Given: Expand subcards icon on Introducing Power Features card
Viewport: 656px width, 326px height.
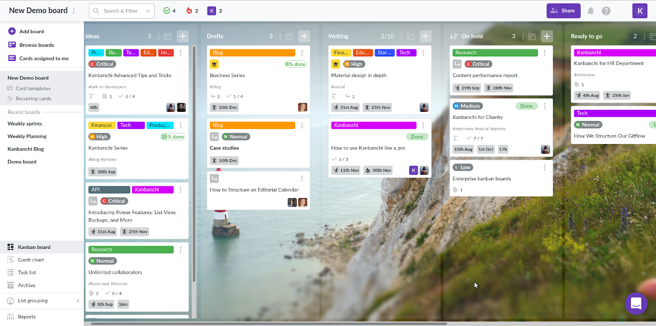Looking at the screenshot, I should [93, 201].
